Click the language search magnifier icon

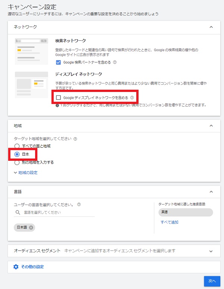pyautogui.click(x=18, y=212)
